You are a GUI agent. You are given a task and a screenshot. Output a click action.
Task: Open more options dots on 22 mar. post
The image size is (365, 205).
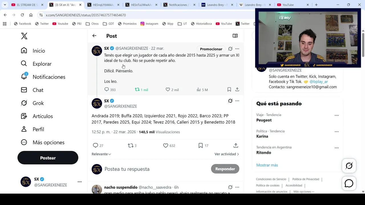click(237, 49)
